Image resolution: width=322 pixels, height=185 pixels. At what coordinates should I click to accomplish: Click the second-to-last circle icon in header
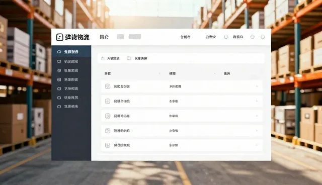(x=253, y=37)
